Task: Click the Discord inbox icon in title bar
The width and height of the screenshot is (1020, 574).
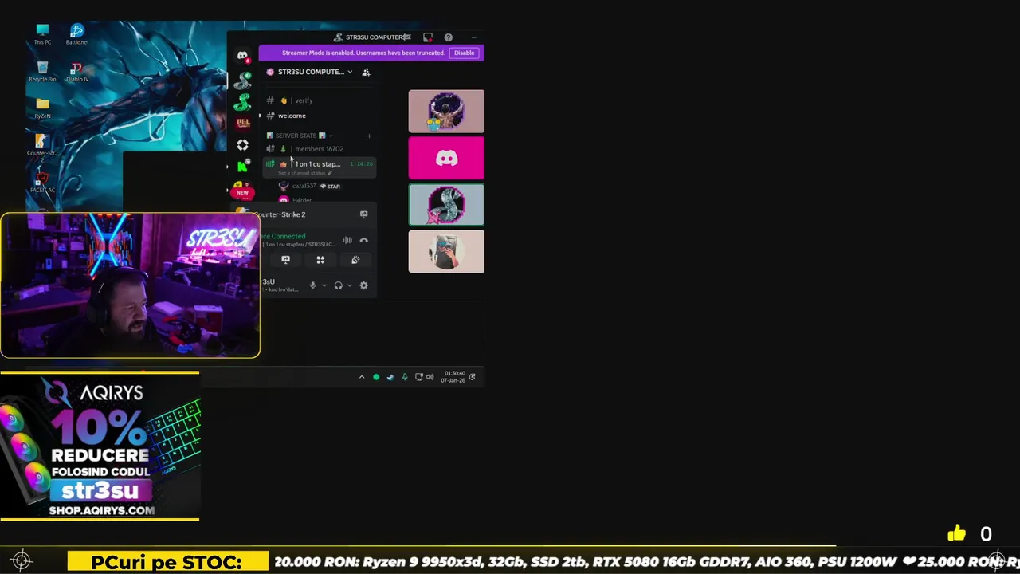Action: 428,37
